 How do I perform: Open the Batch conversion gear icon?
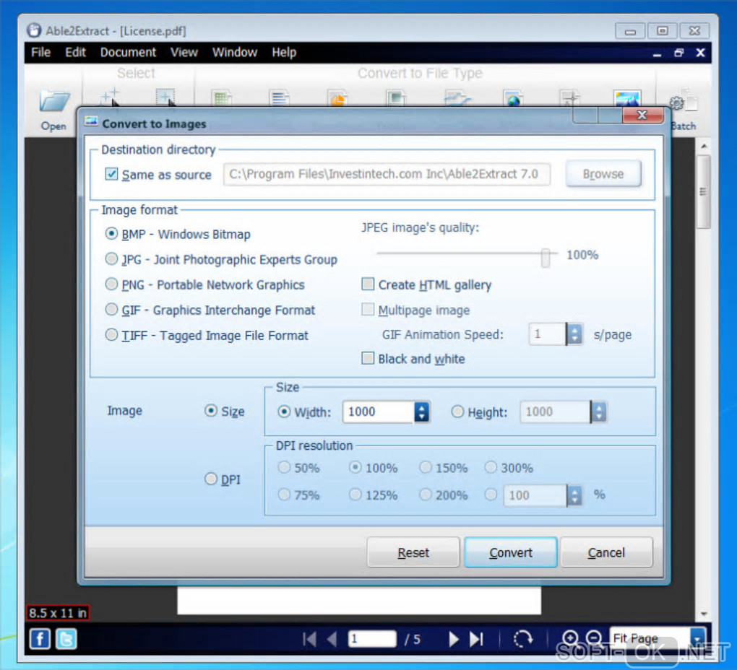pyautogui.click(x=684, y=100)
